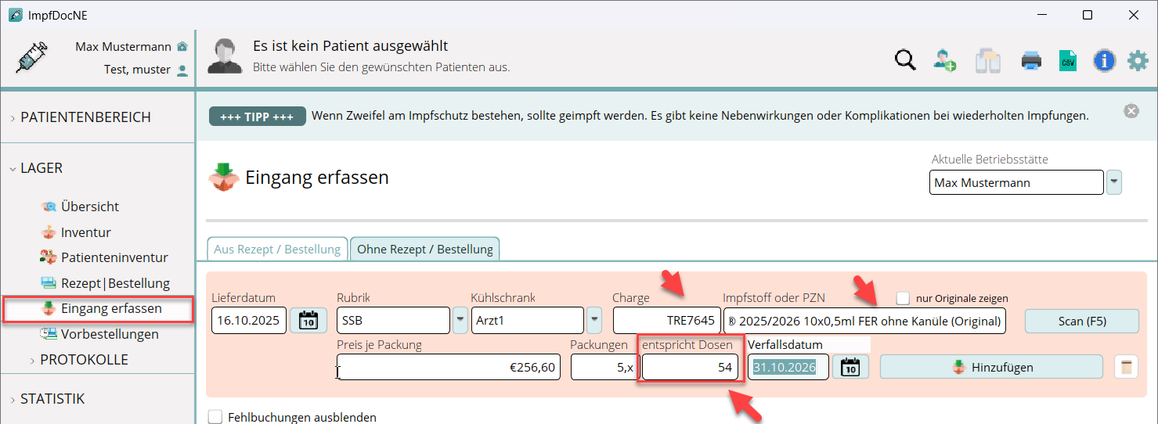Click the Scan (F5) button
1158x424 pixels.
tap(1081, 321)
